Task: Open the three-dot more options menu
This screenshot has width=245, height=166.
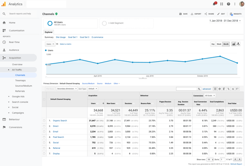Action: tap(235, 4)
